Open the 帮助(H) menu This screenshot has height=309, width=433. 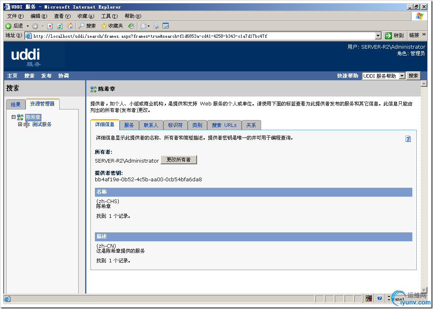tap(133, 16)
